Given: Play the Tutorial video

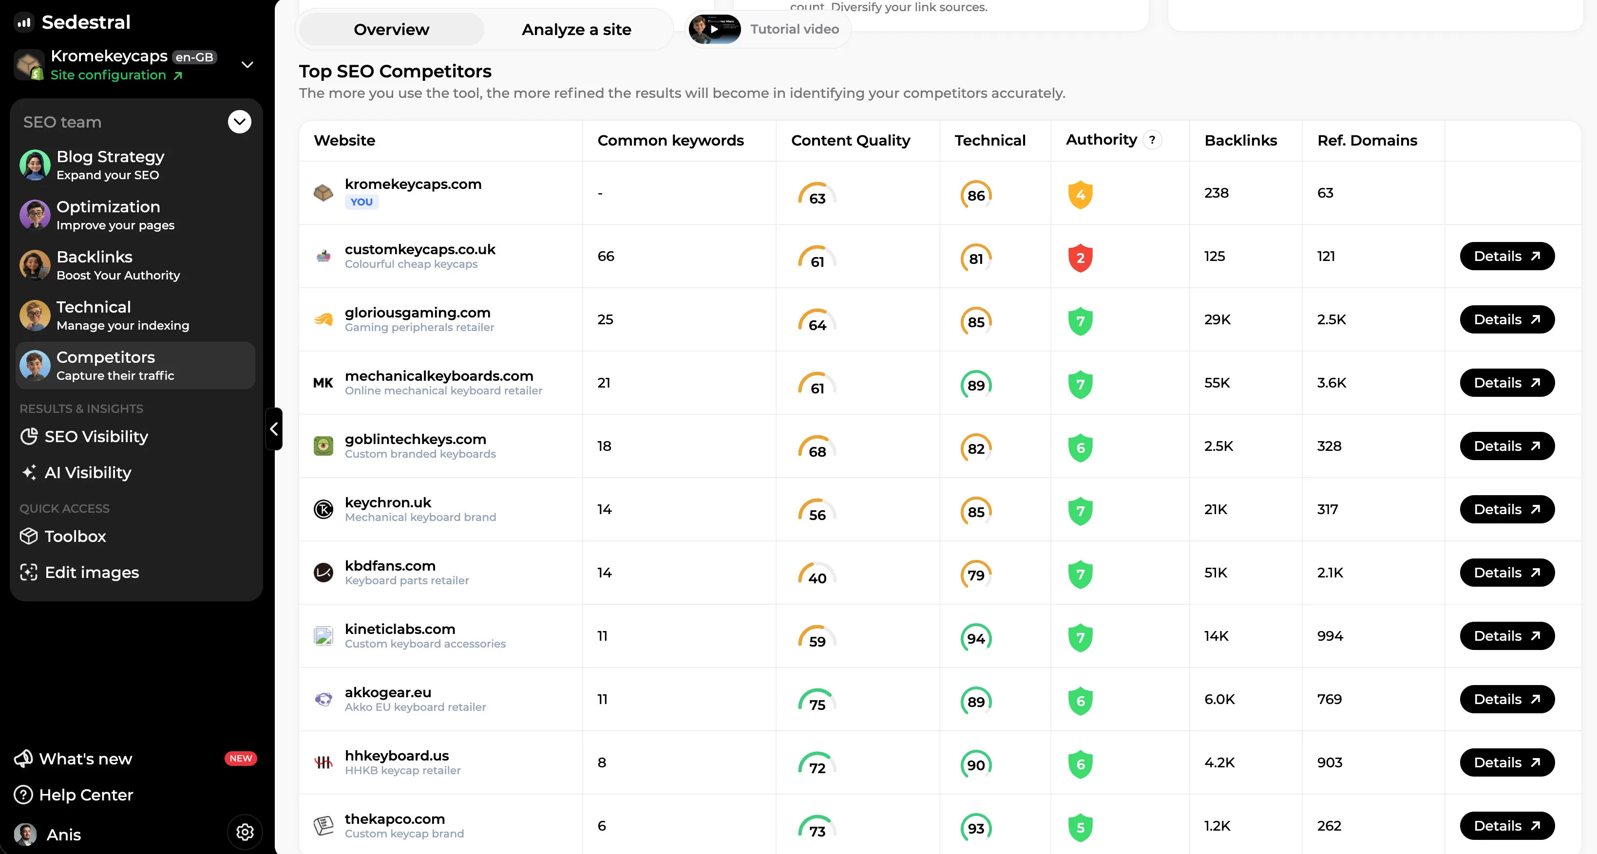Looking at the screenshot, I should tap(715, 29).
